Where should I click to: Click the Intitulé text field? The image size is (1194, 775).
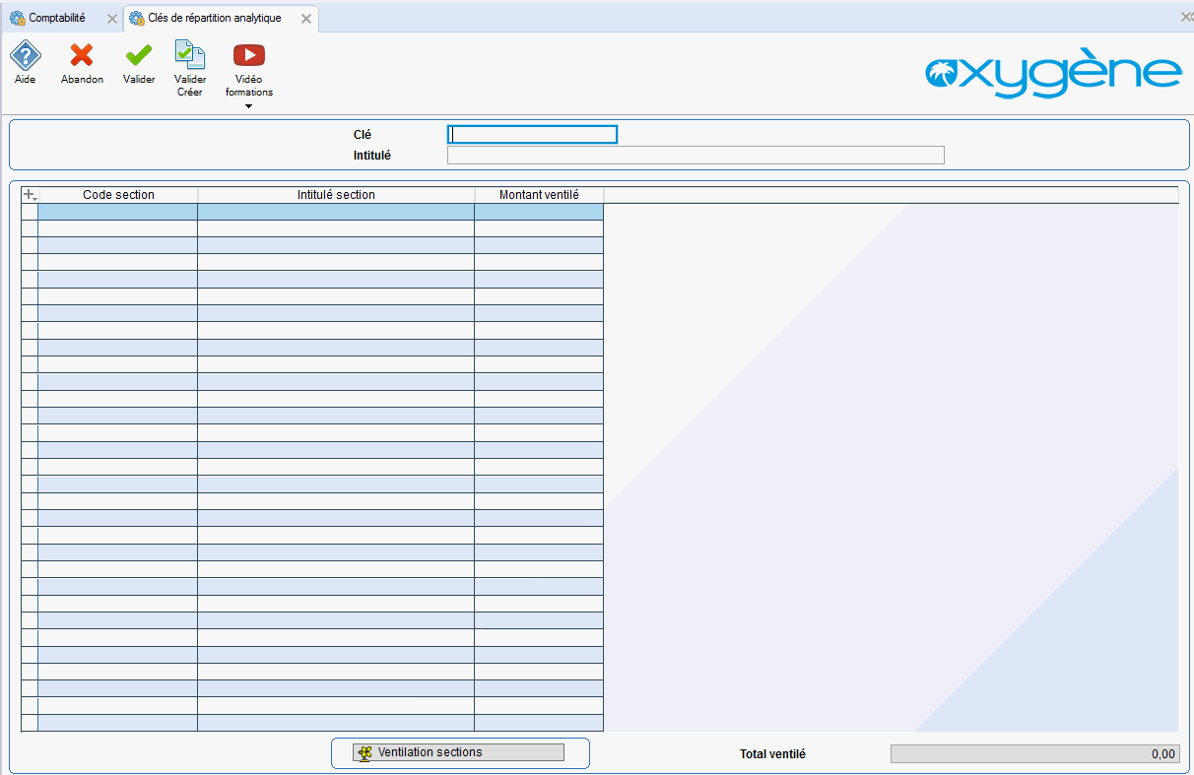tap(696, 155)
